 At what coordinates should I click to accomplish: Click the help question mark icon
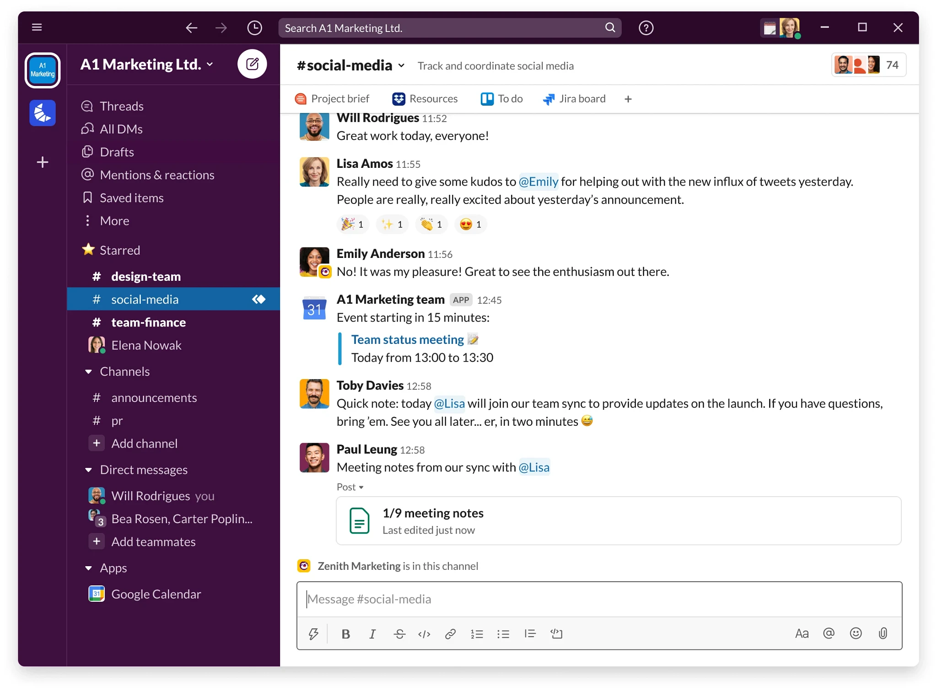(646, 28)
